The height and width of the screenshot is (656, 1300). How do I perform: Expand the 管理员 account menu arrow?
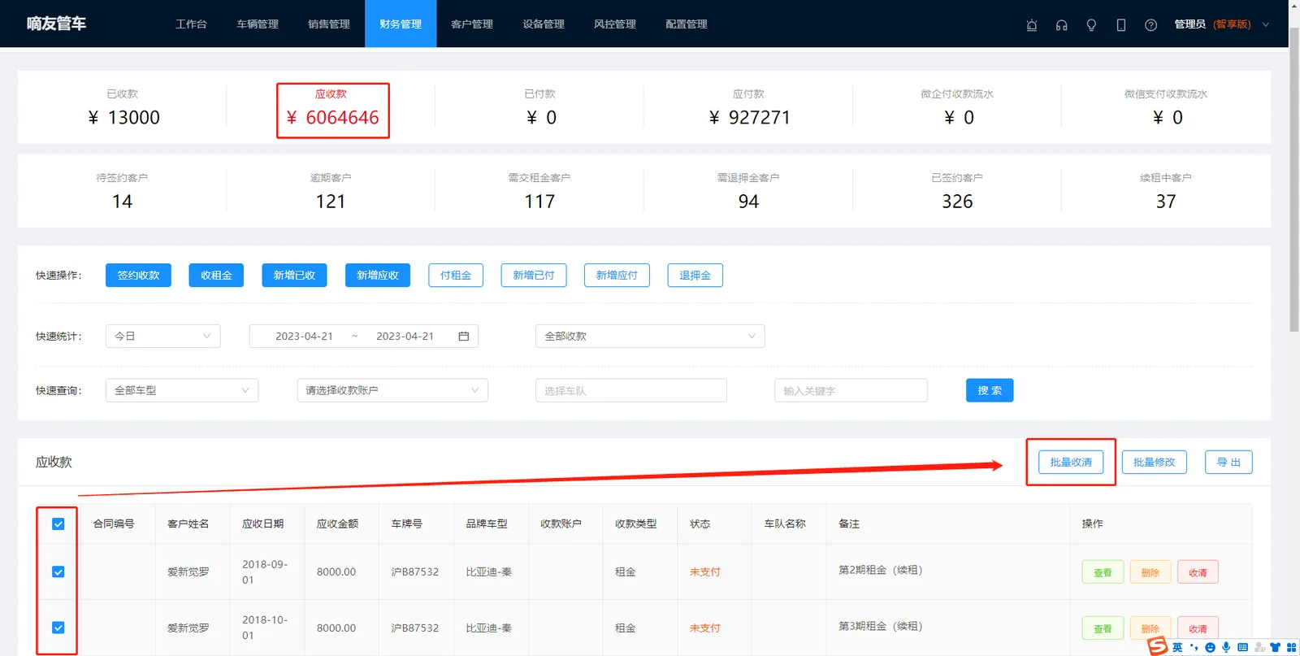click(x=1265, y=24)
